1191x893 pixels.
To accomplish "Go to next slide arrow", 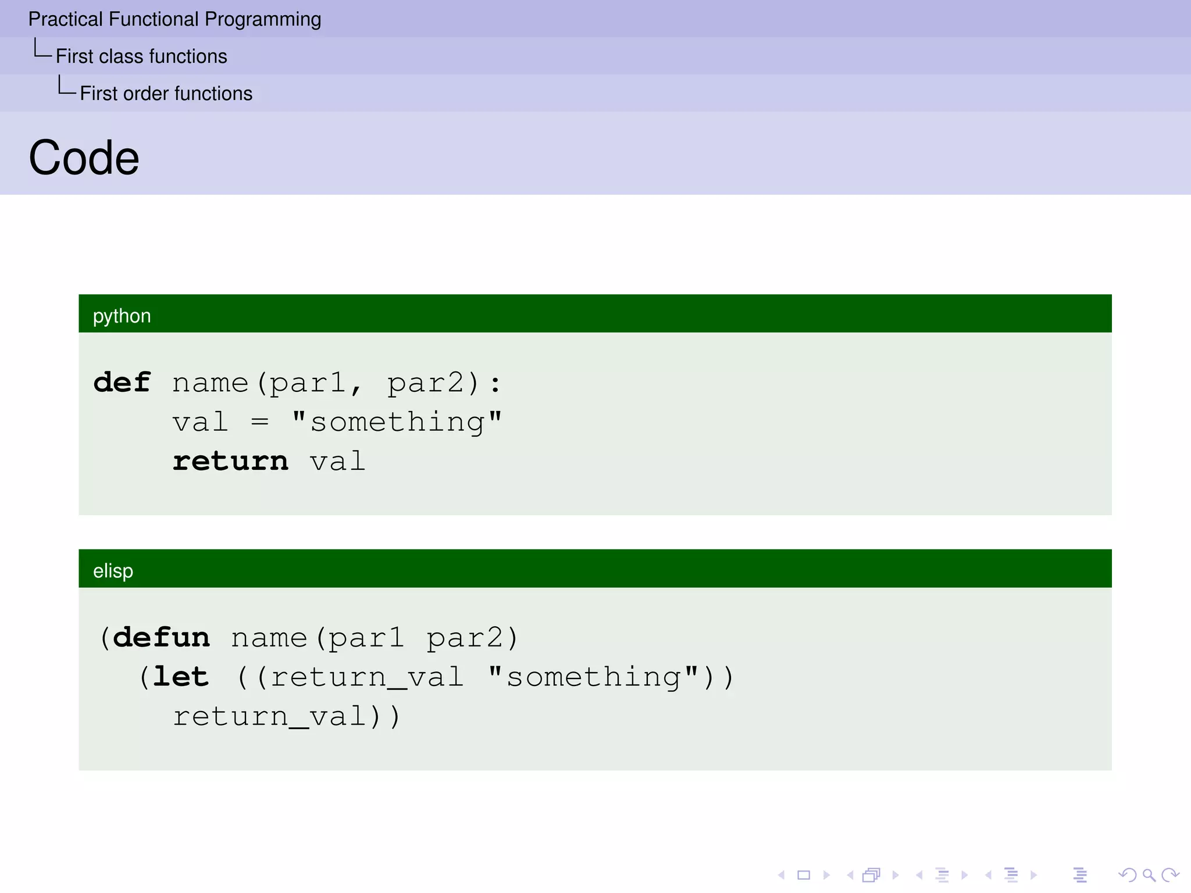I will click(826, 875).
